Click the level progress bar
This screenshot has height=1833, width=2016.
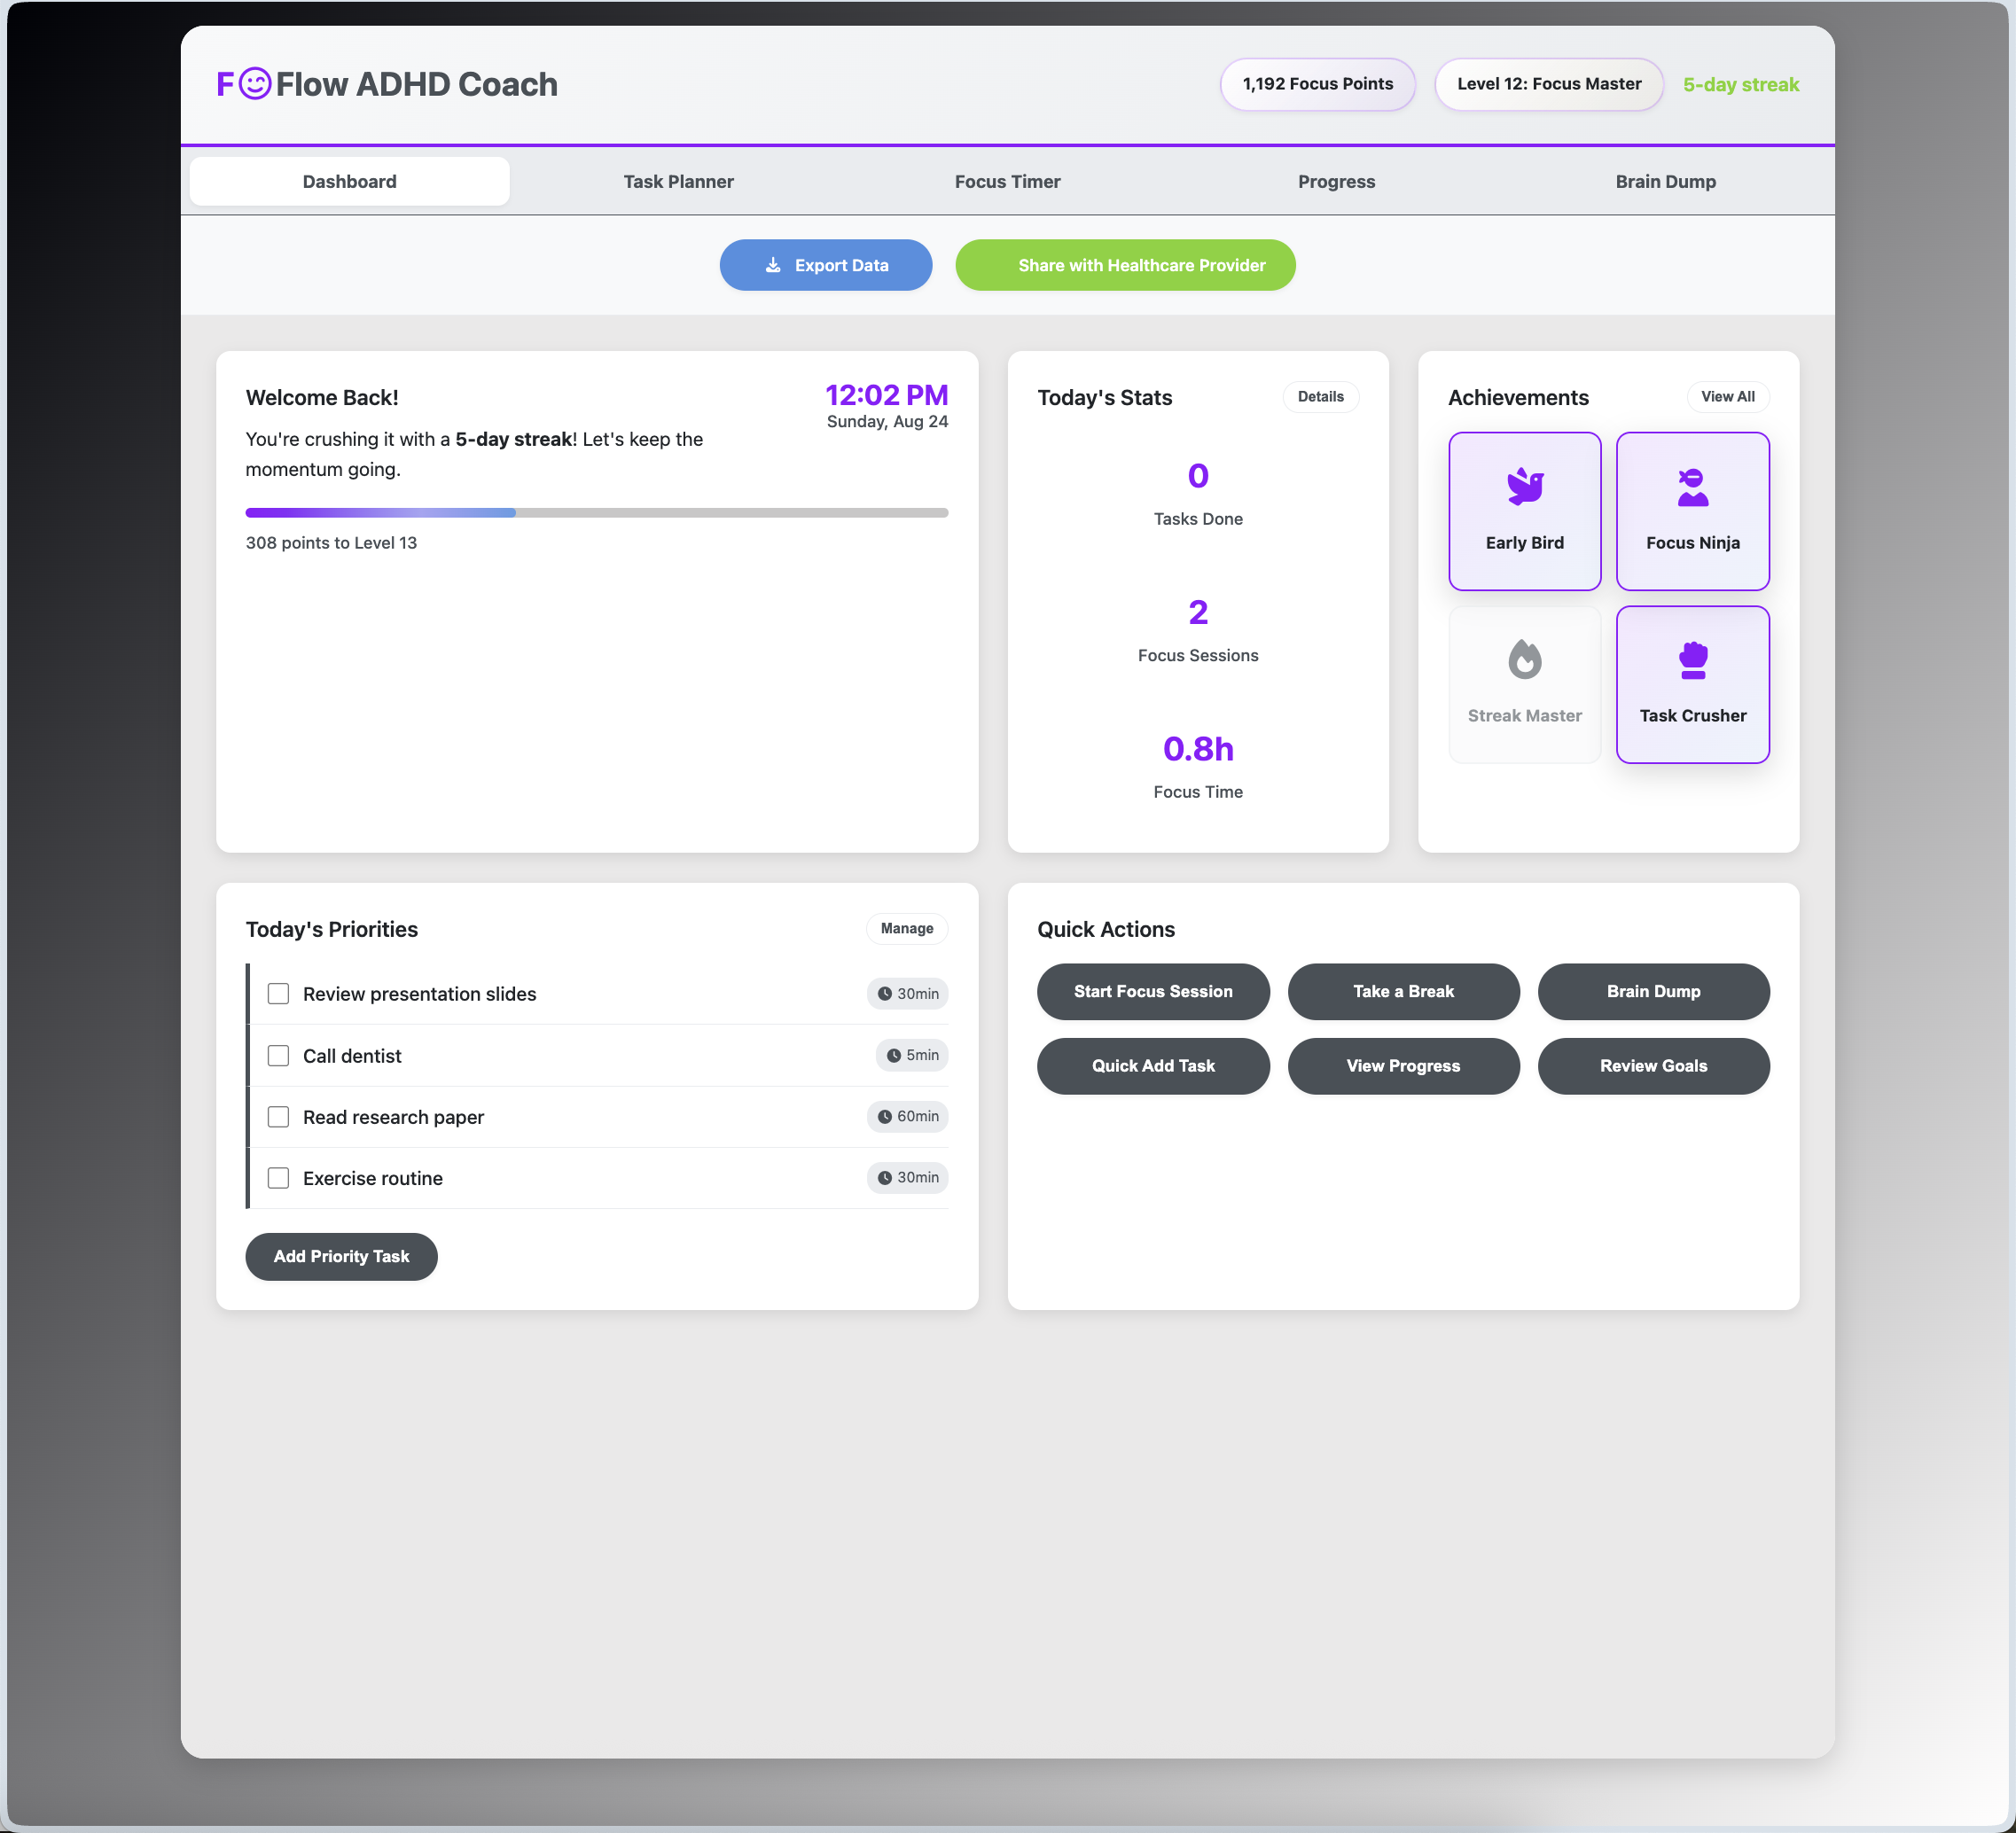pos(596,512)
